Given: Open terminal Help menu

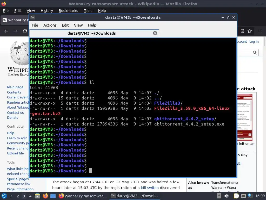Looking at the screenshot, I should pyautogui.click(x=92, y=25).
